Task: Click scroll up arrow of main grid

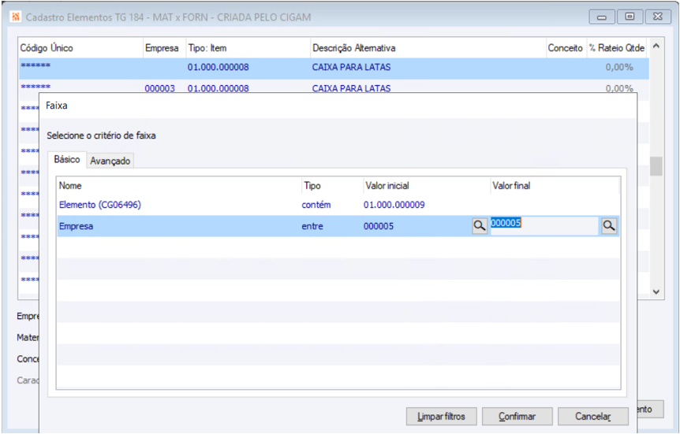Action: click(656, 46)
